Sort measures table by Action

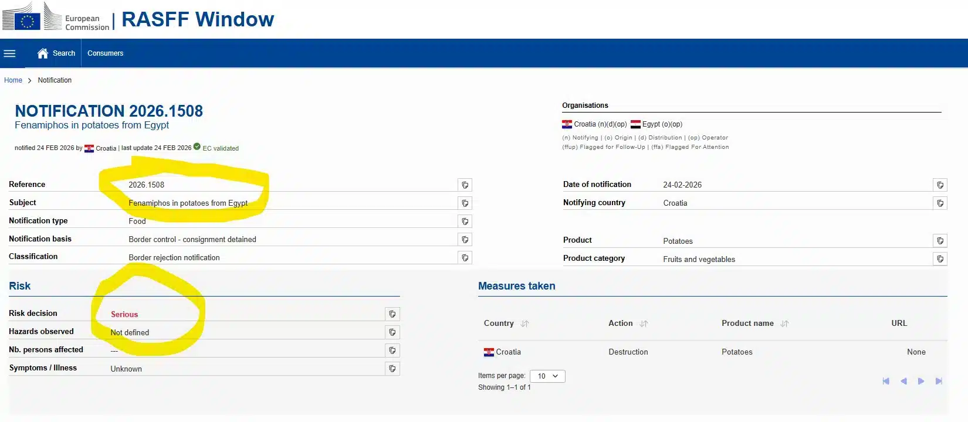click(644, 324)
